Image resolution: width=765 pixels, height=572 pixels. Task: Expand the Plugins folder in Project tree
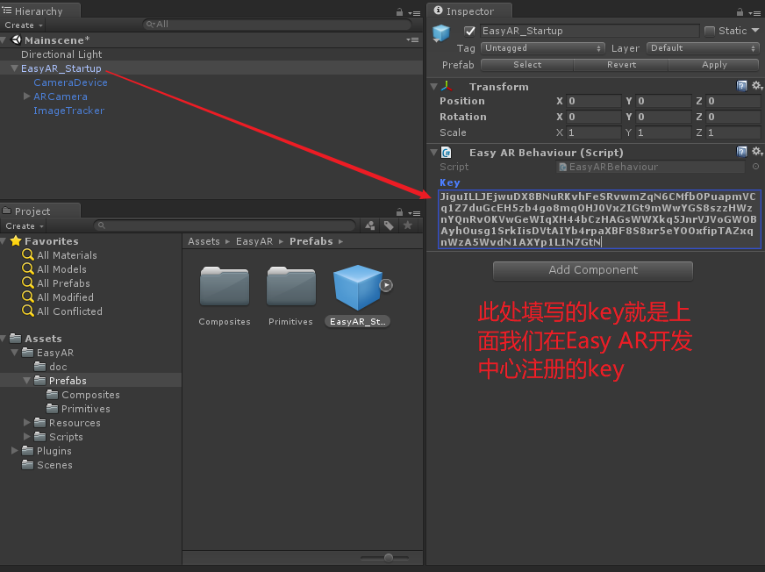pyautogui.click(x=15, y=450)
